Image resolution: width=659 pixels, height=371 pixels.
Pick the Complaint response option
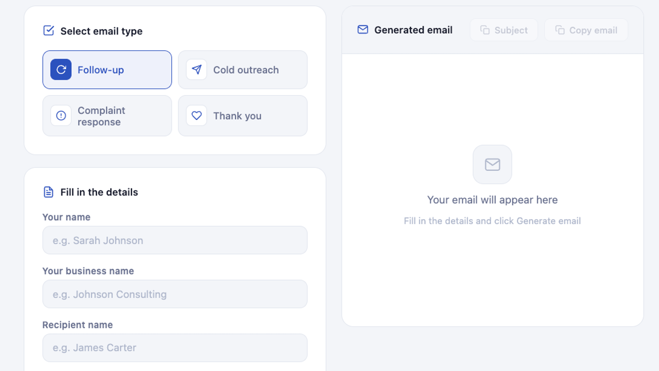pyautogui.click(x=107, y=116)
